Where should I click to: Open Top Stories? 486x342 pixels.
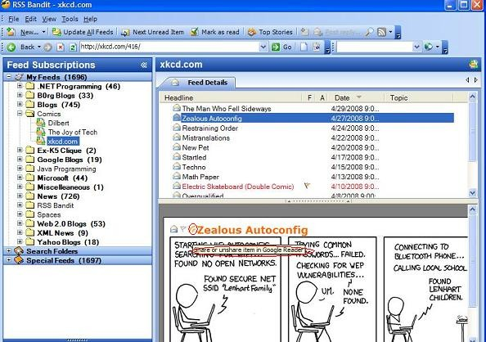270,32
